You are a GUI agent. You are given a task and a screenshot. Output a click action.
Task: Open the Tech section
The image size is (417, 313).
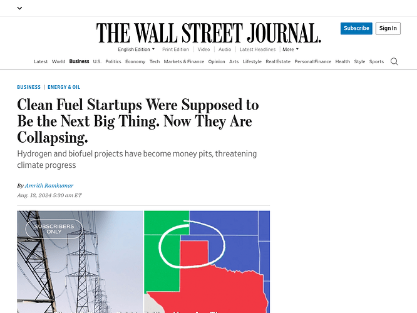[x=155, y=62]
